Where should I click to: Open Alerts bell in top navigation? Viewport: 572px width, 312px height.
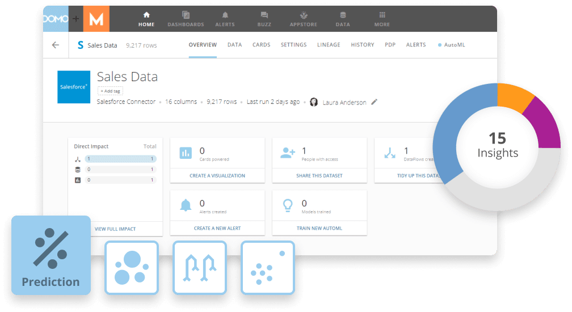tap(225, 19)
